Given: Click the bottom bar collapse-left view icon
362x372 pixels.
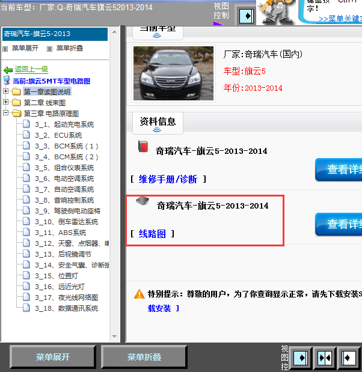Looking at the screenshot, I should pos(348,358).
